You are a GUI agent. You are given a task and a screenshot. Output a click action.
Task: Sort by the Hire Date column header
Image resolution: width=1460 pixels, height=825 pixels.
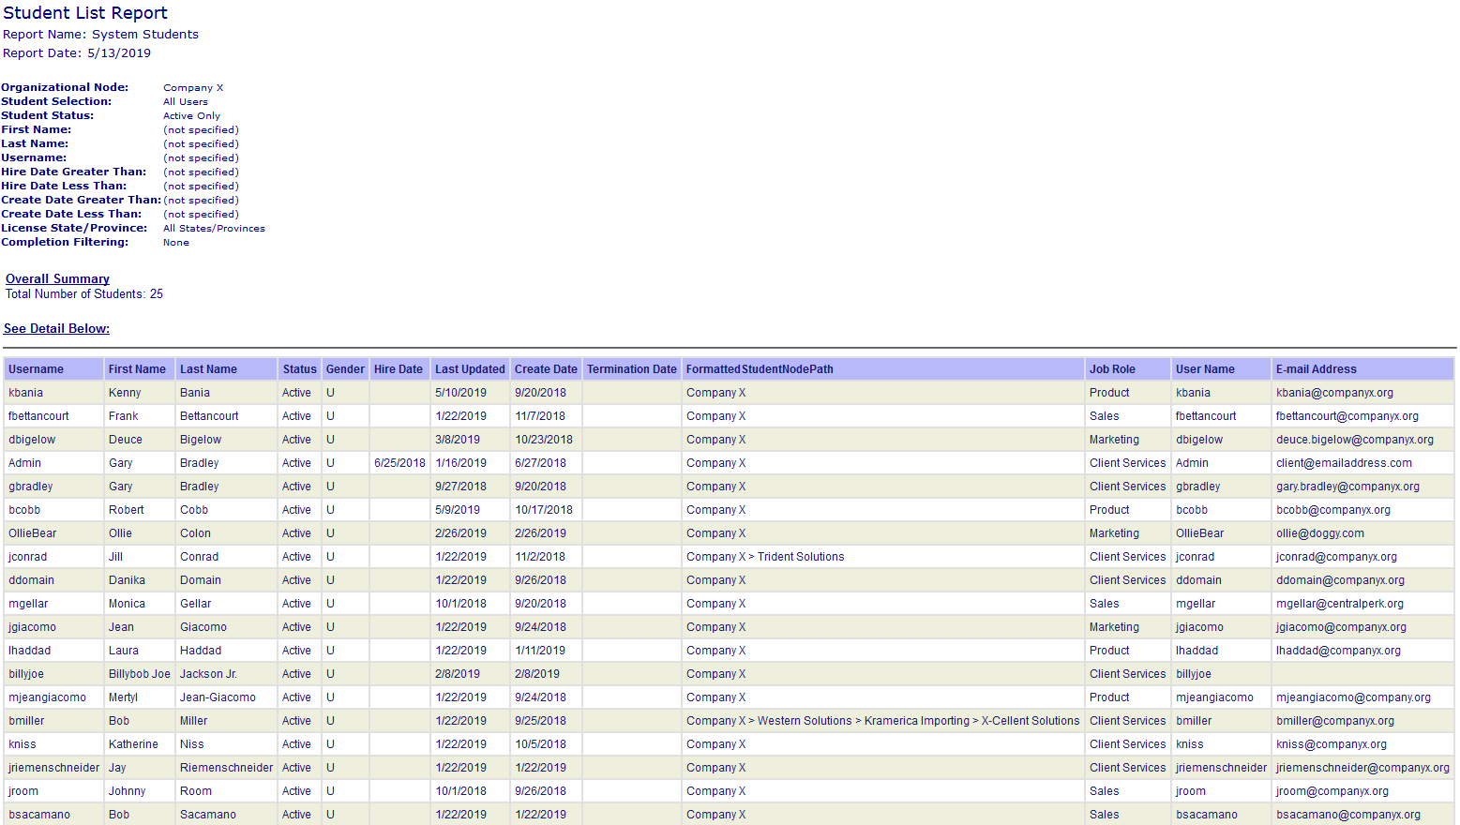(399, 368)
